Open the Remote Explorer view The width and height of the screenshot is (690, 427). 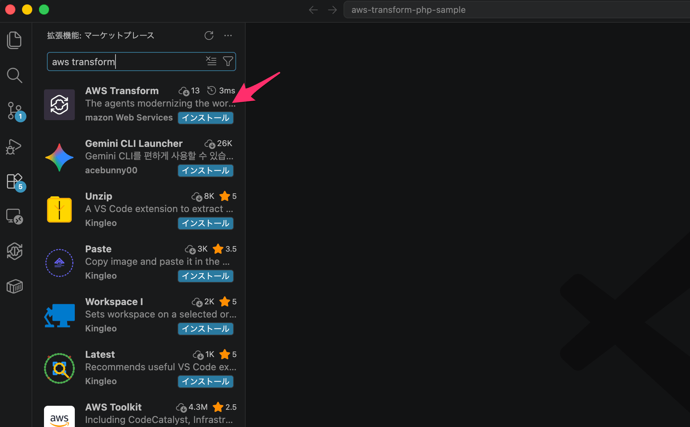pyautogui.click(x=15, y=216)
